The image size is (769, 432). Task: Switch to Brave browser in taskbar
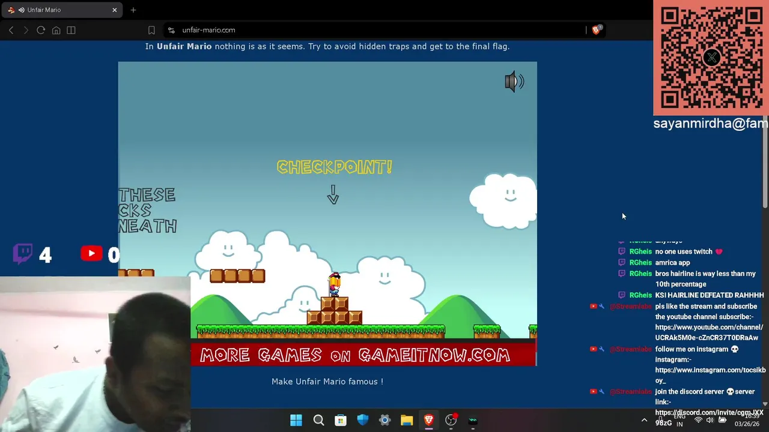428,421
